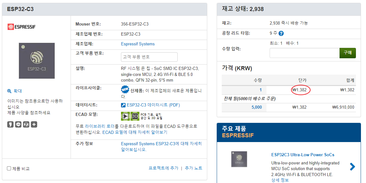Click 프로젝트에 추가 link
The image size is (366, 183).
(x=163, y=168)
